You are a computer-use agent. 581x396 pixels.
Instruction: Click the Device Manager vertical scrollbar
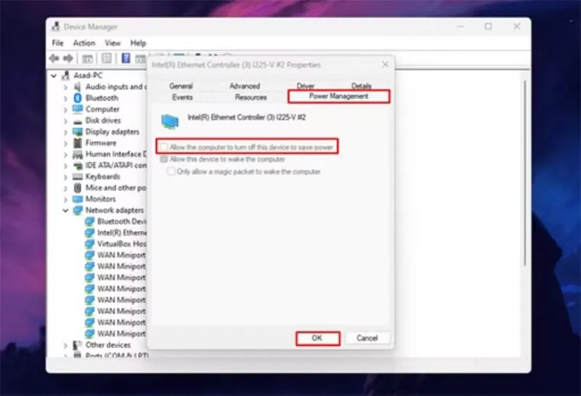pos(524,173)
